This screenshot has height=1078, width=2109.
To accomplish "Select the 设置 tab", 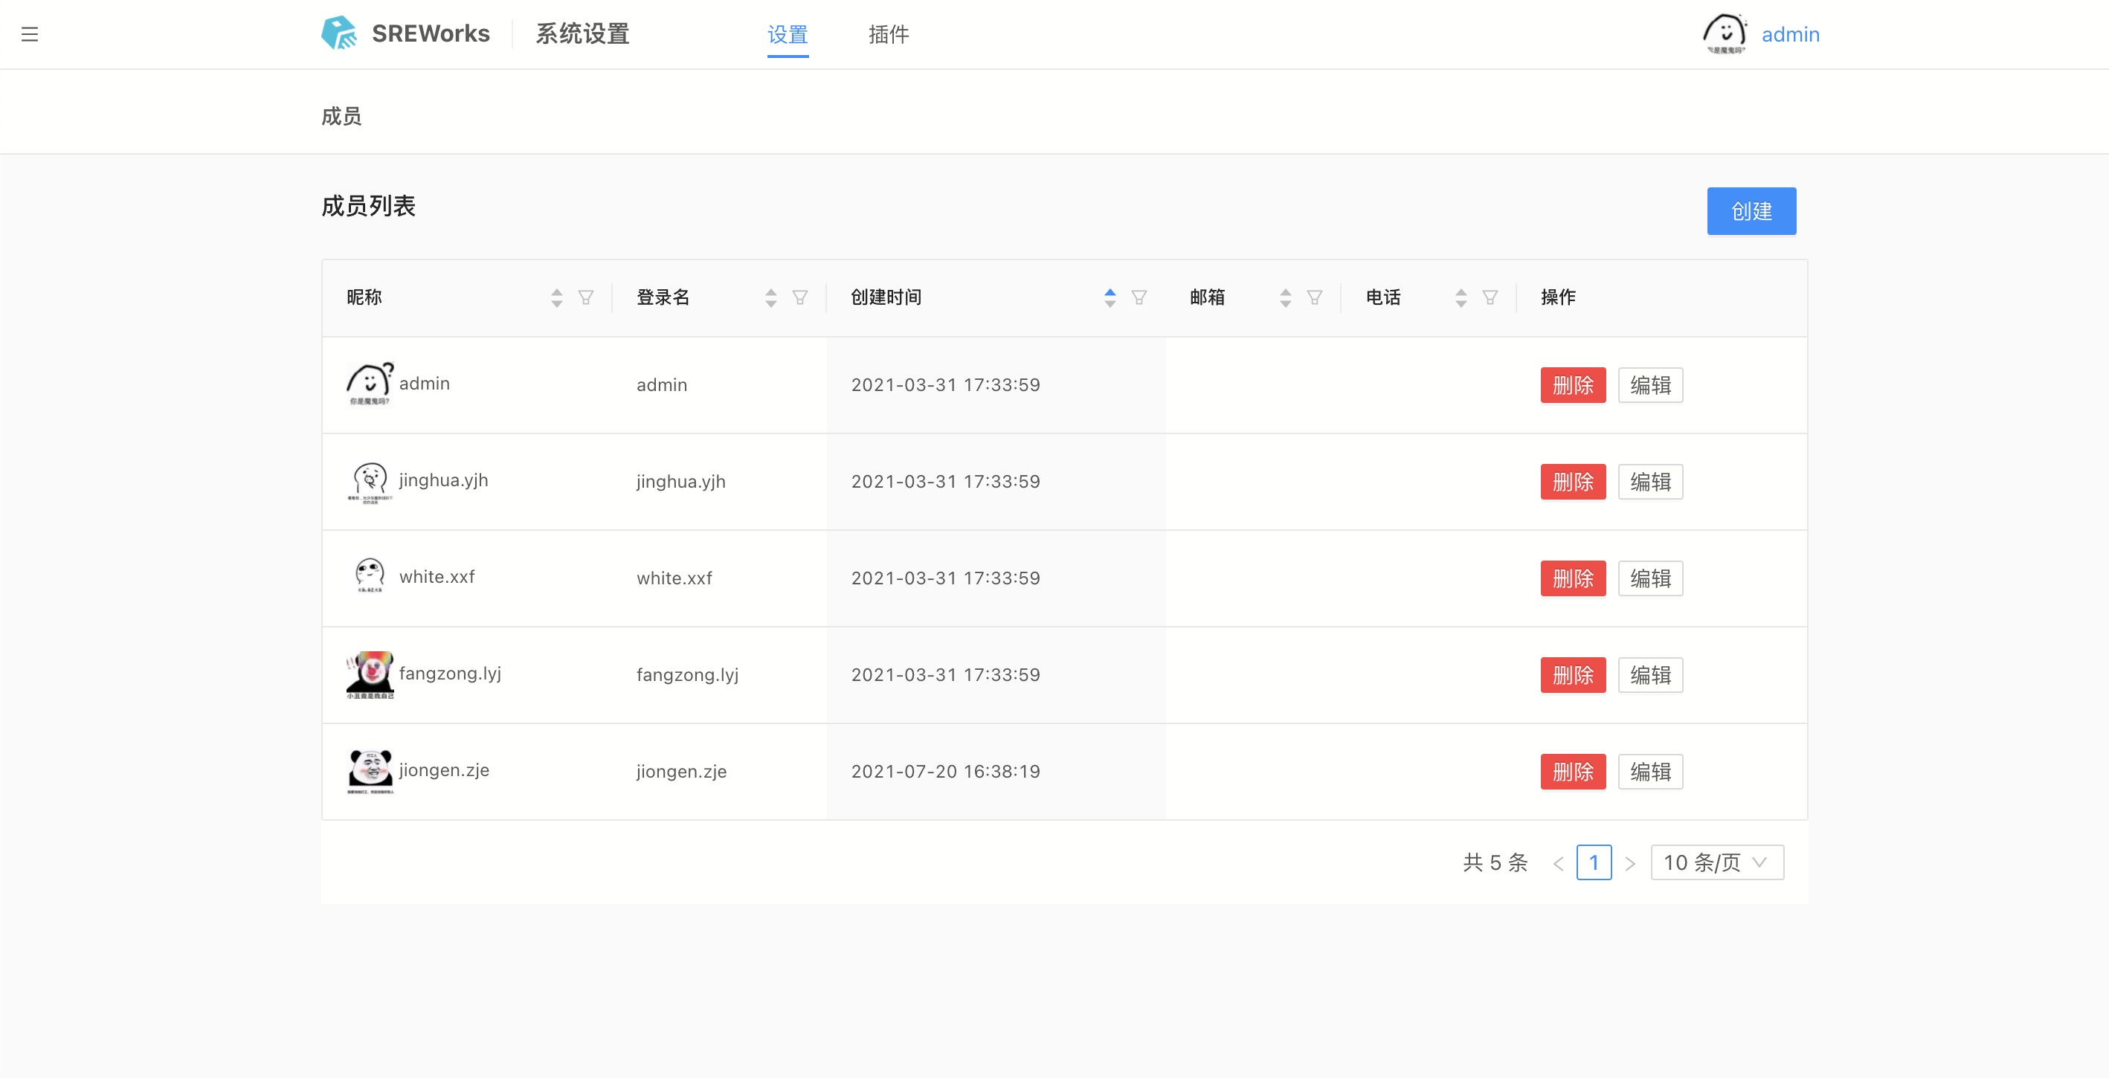I will [787, 34].
